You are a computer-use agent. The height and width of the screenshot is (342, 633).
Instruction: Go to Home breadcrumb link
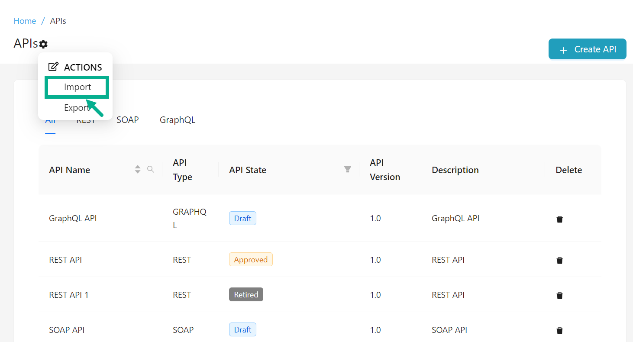25,21
